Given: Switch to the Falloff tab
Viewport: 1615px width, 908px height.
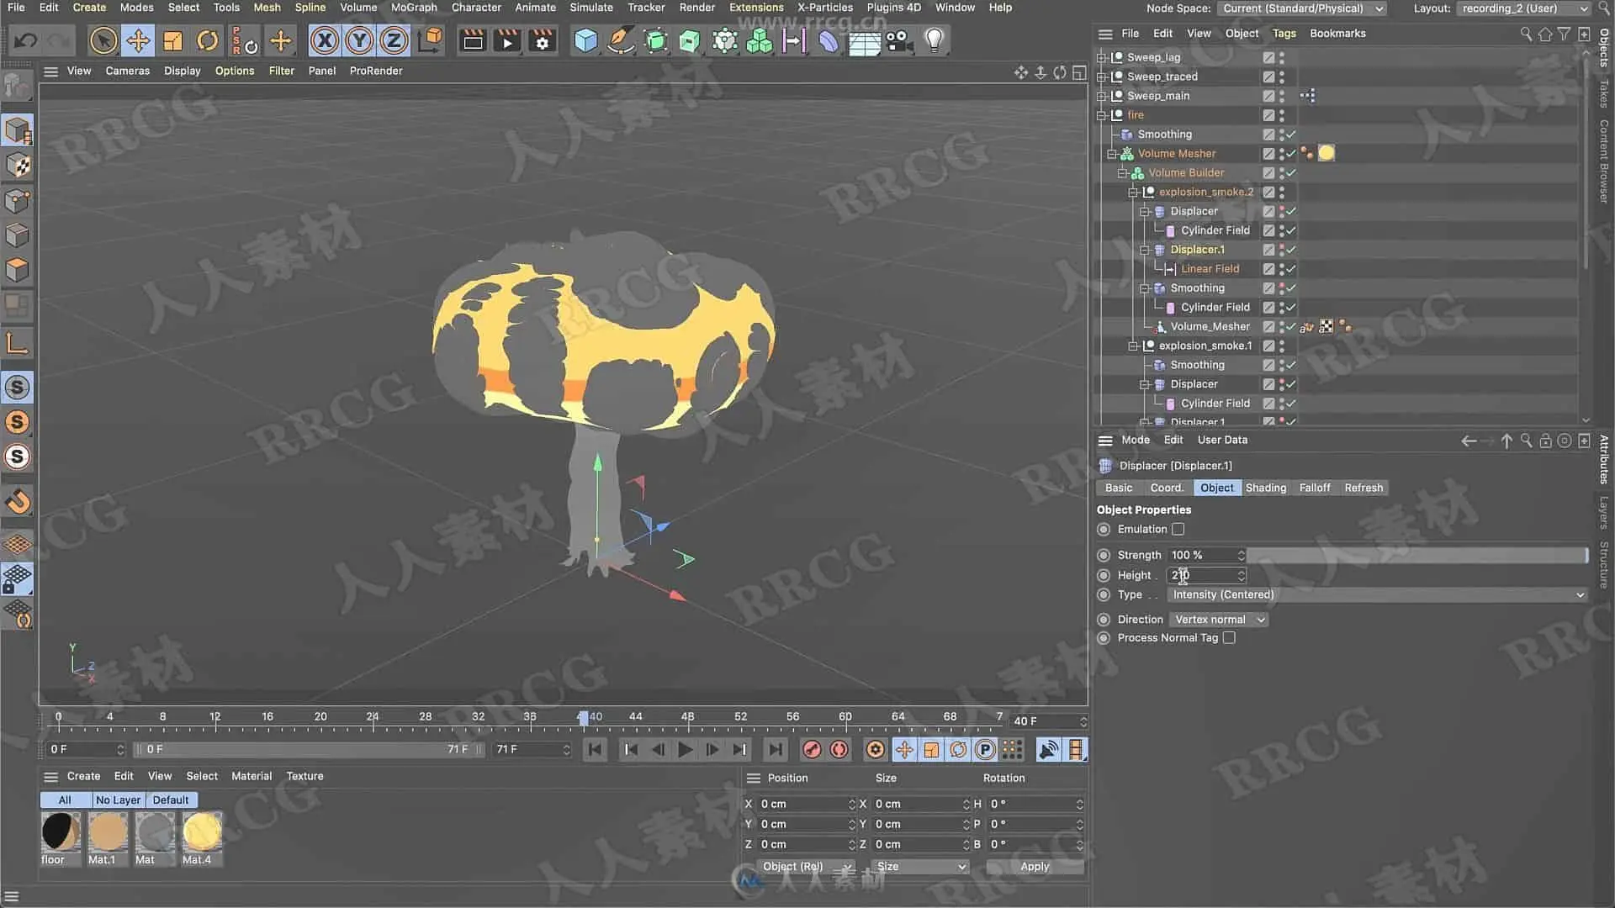Looking at the screenshot, I should click(x=1315, y=488).
